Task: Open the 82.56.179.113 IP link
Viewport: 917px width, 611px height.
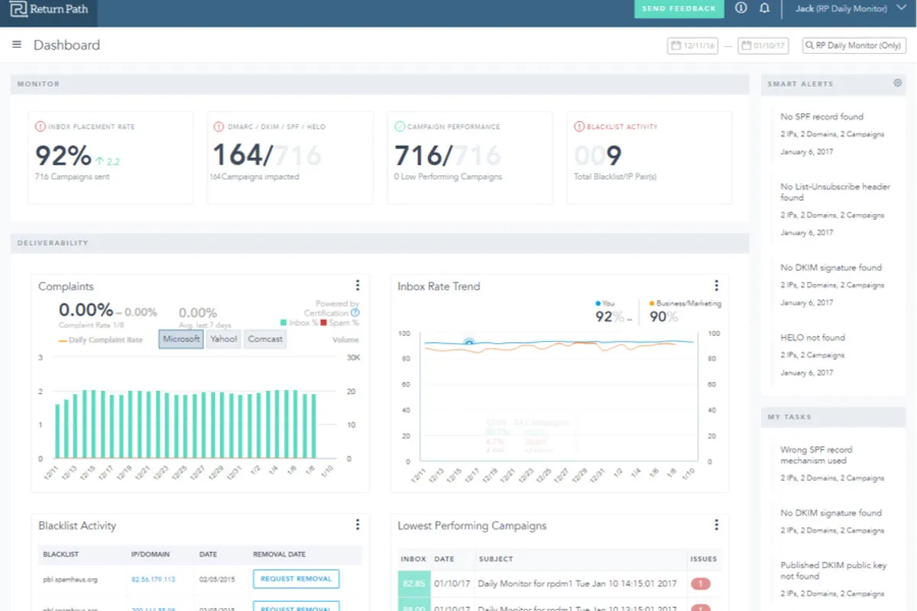Action: (x=153, y=579)
